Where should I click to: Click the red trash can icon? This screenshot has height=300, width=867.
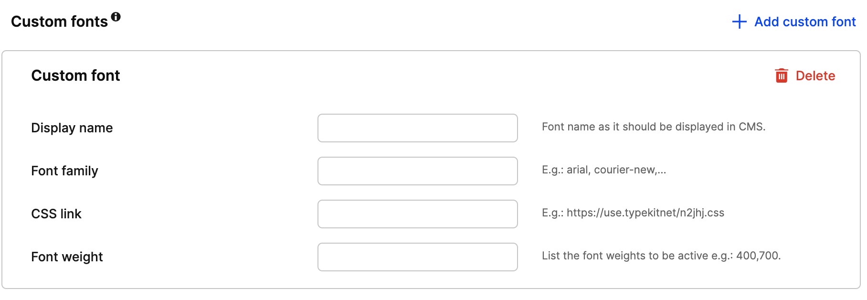point(782,75)
